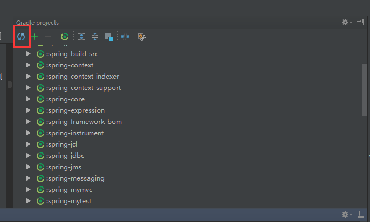Select :spring-instrument module text
370x222 pixels.
(x=75, y=133)
